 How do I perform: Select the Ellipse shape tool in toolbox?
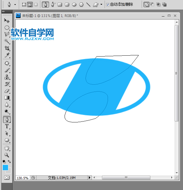(7, 140)
